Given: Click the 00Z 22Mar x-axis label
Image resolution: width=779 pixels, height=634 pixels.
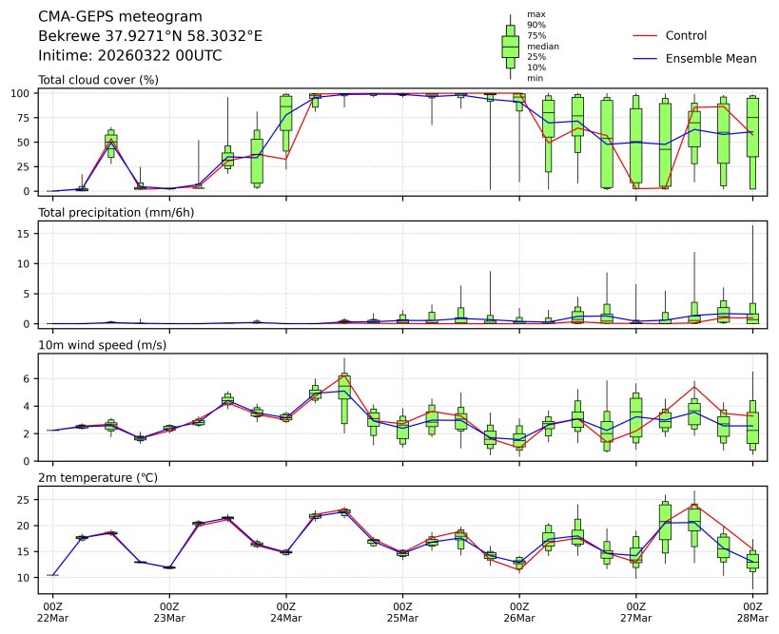Looking at the screenshot, I should click(x=52, y=611).
